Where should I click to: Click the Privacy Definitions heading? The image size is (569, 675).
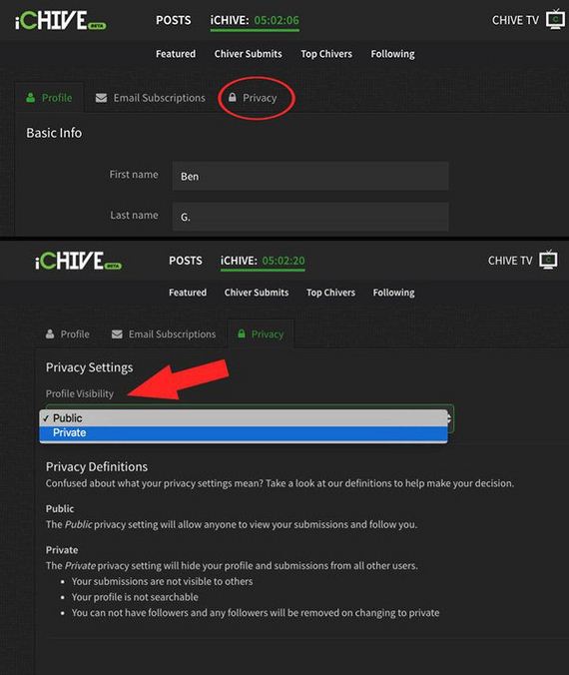[x=97, y=466]
